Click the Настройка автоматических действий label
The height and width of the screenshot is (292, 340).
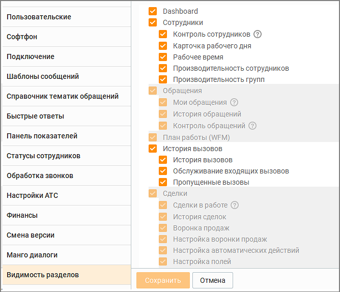coord(236,250)
